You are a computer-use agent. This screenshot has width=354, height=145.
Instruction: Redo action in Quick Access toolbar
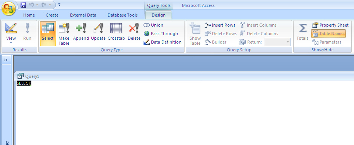tap(44, 5)
